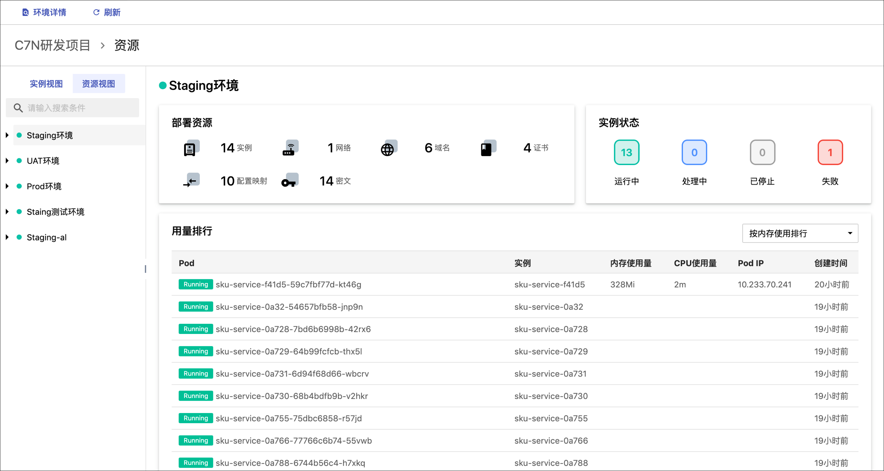Click pod sku-service-0a729-64b99fcfcb-thx5l
Viewport: 884px width, 471px height.
289,351
